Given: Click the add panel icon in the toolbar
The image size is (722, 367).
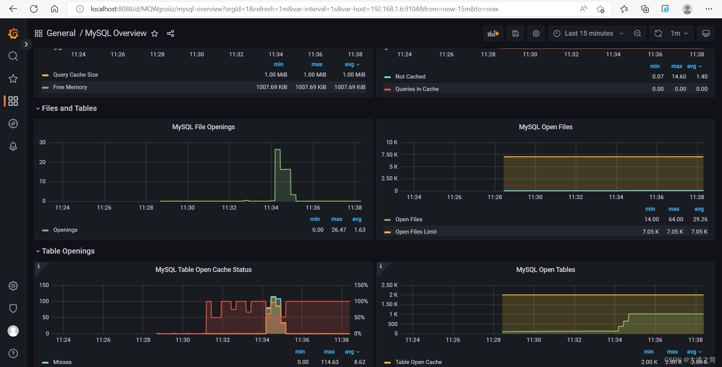Looking at the screenshot, I should (493, 33).
